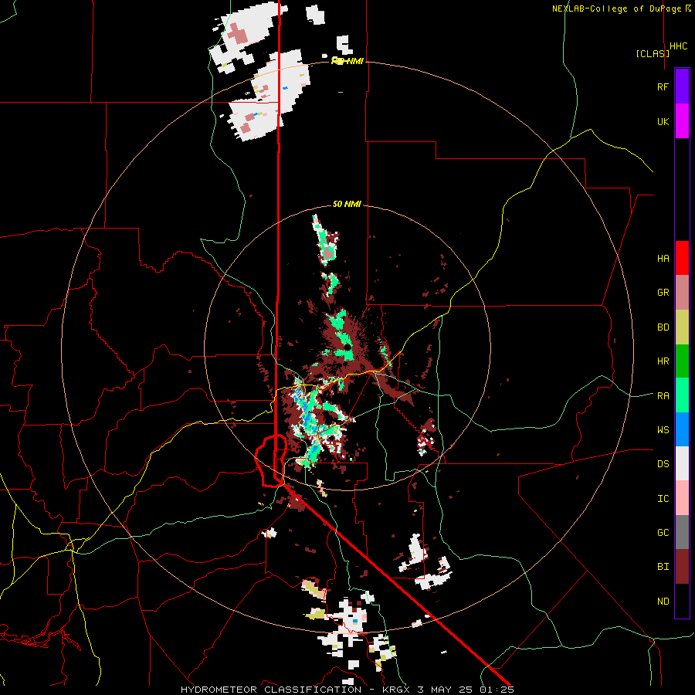Click the "RF" legend label

coord(663,86)
